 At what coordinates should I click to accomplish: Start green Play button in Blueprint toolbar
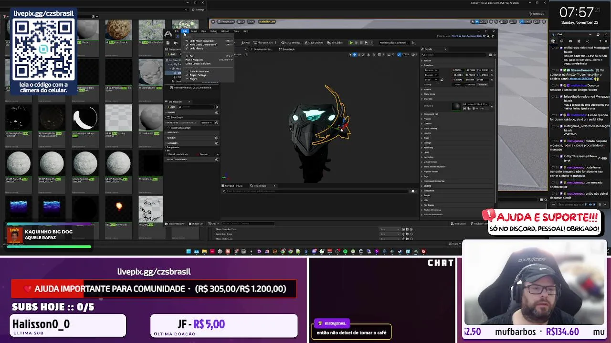[351, 42]
